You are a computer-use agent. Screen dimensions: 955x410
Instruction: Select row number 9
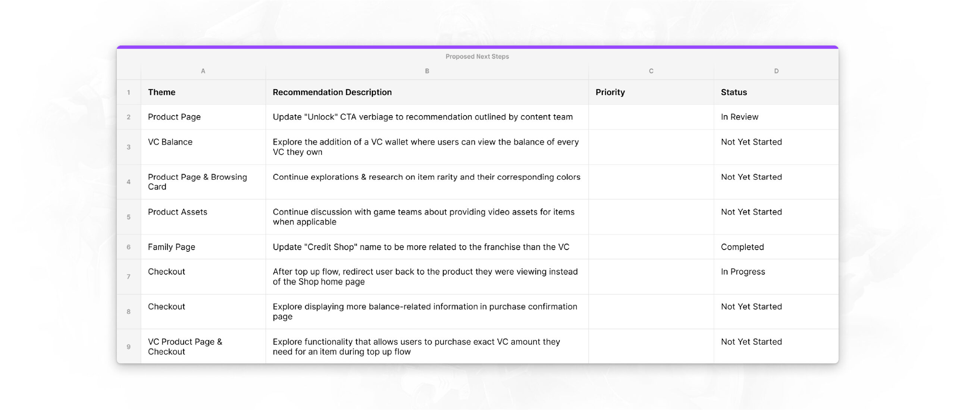pos(129,347)
